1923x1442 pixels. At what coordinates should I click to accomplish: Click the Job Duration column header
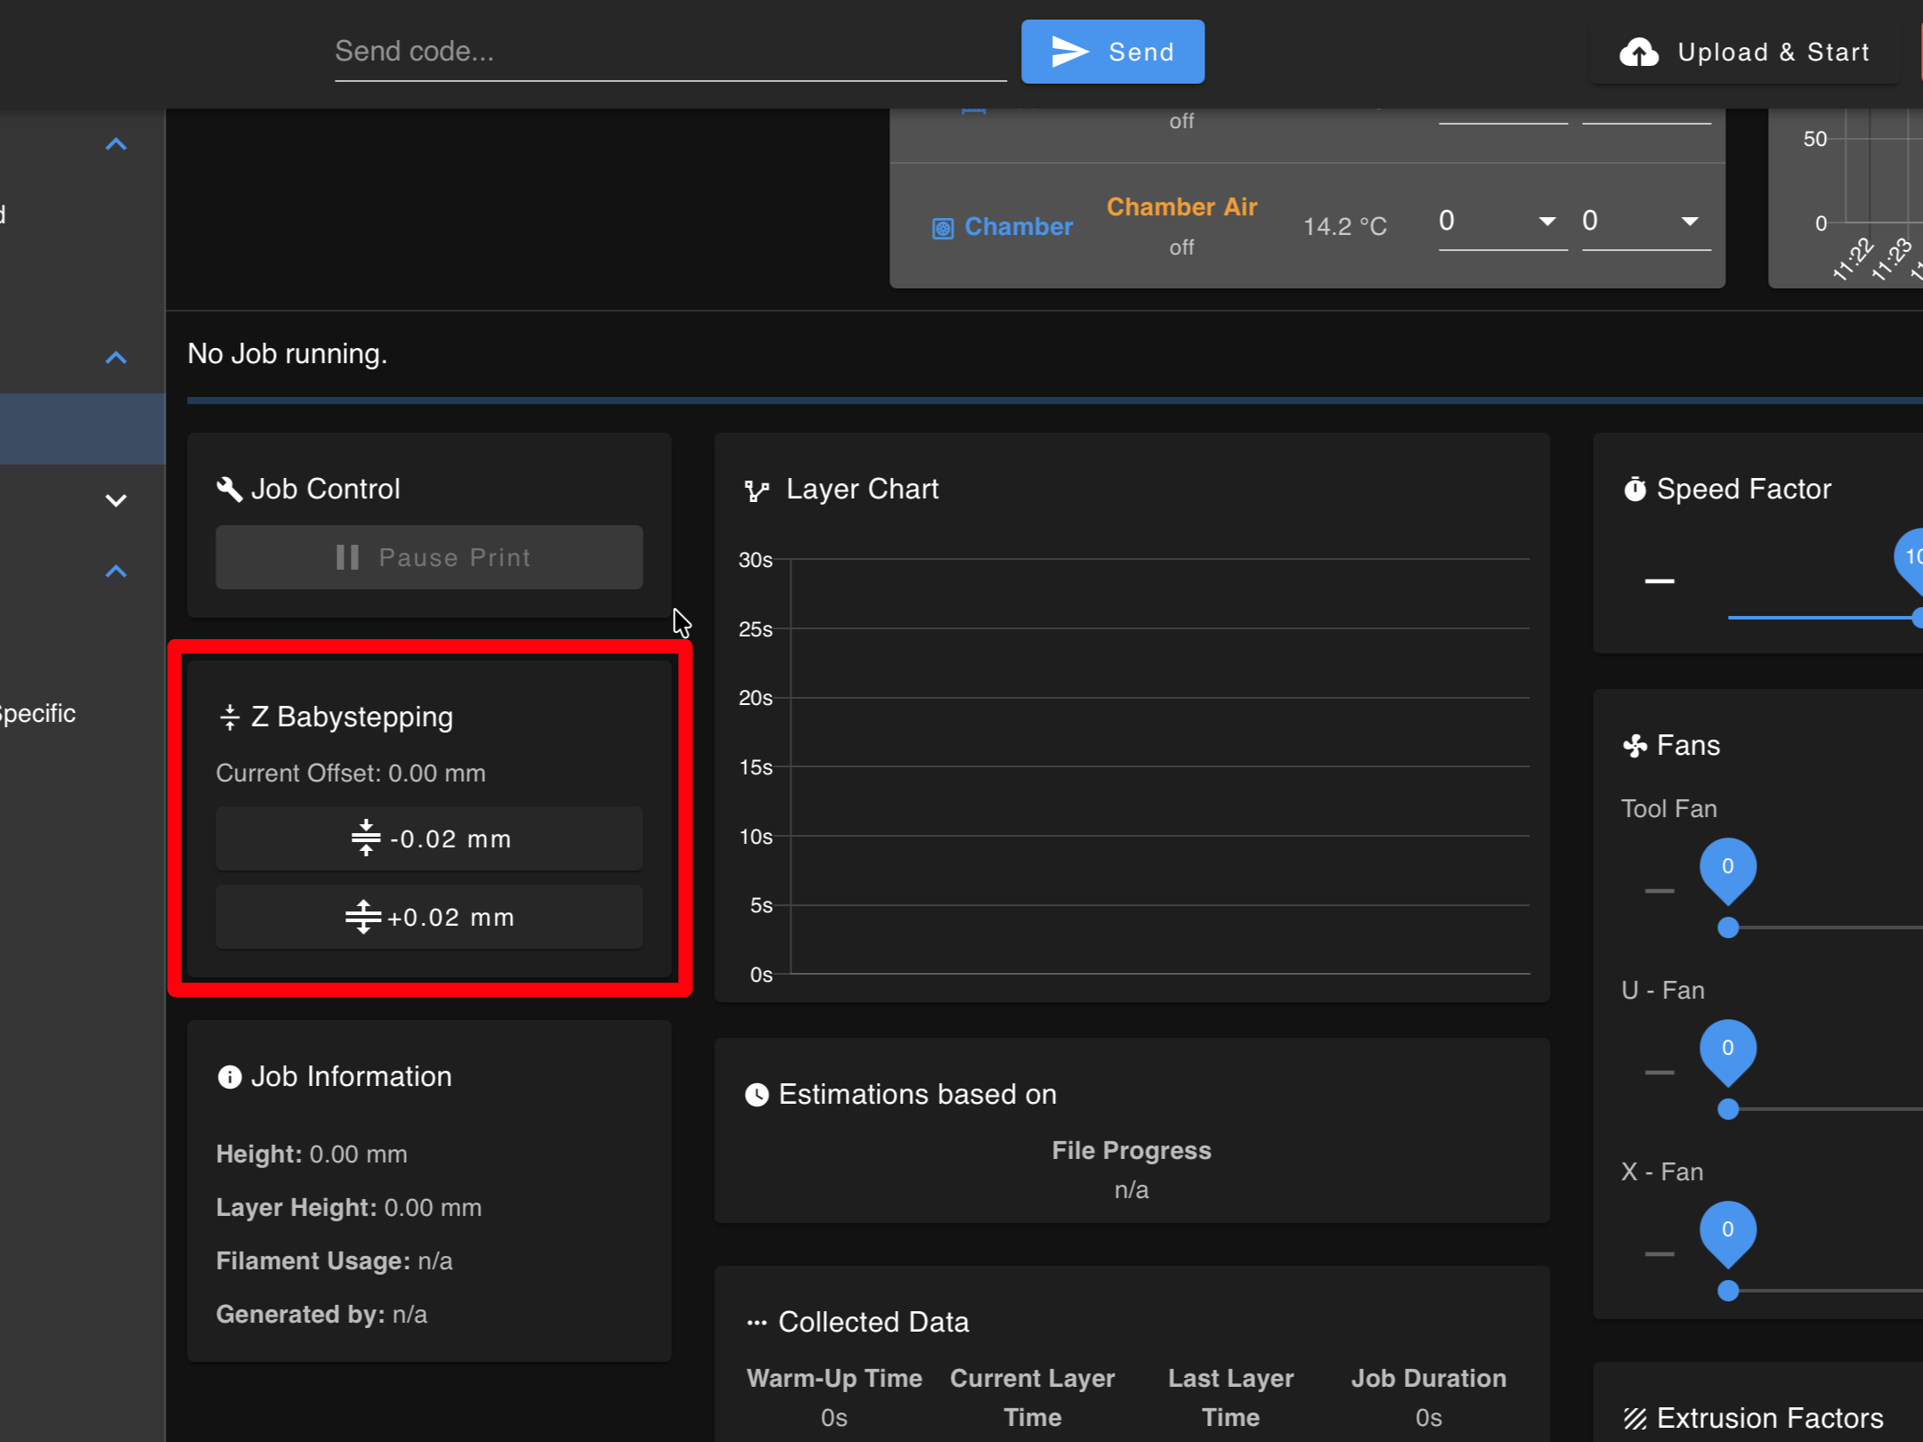point(1429,1379)
